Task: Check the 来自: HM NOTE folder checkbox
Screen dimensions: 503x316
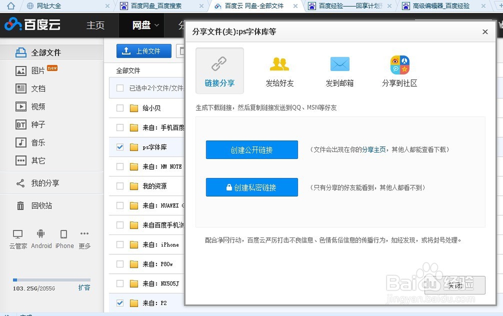Action: point(120,167)
